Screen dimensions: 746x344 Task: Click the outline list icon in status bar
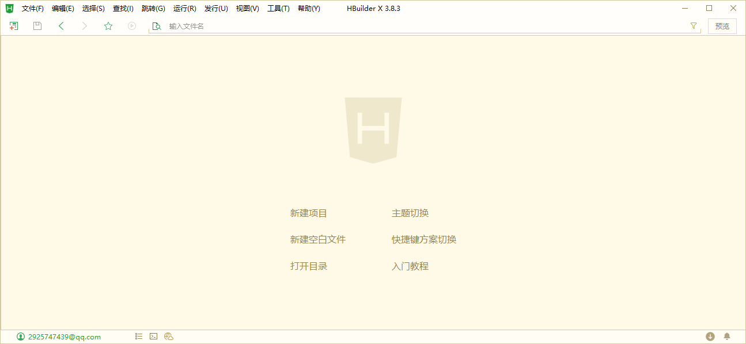(138, 336)
